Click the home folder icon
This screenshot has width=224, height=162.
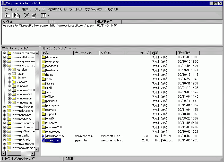(x=44, y=75)
